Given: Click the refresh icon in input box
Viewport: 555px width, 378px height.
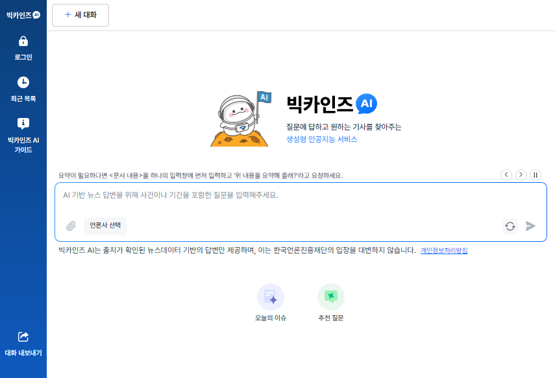Looking at the screenshot, I should point(510,226).
